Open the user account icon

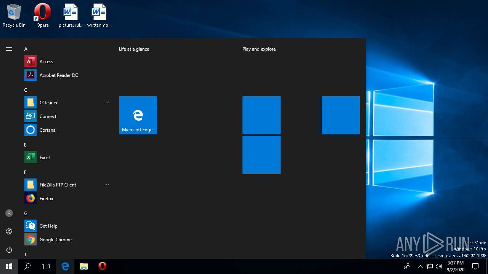pyautogui.click(x=9, y=213)
